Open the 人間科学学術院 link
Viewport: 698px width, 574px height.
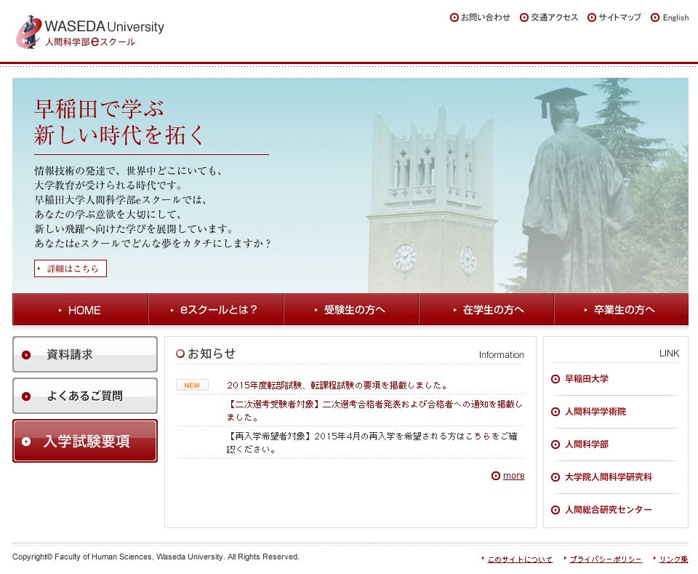click(595, 412)
